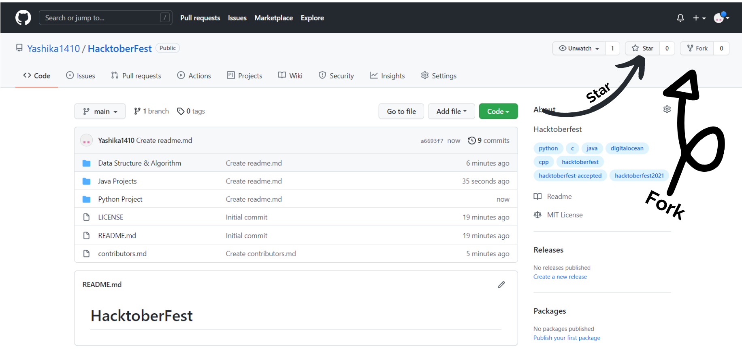Switch to the repository Pull requests tab
Screen dimensions: 742x361
[x=136, y=76]
